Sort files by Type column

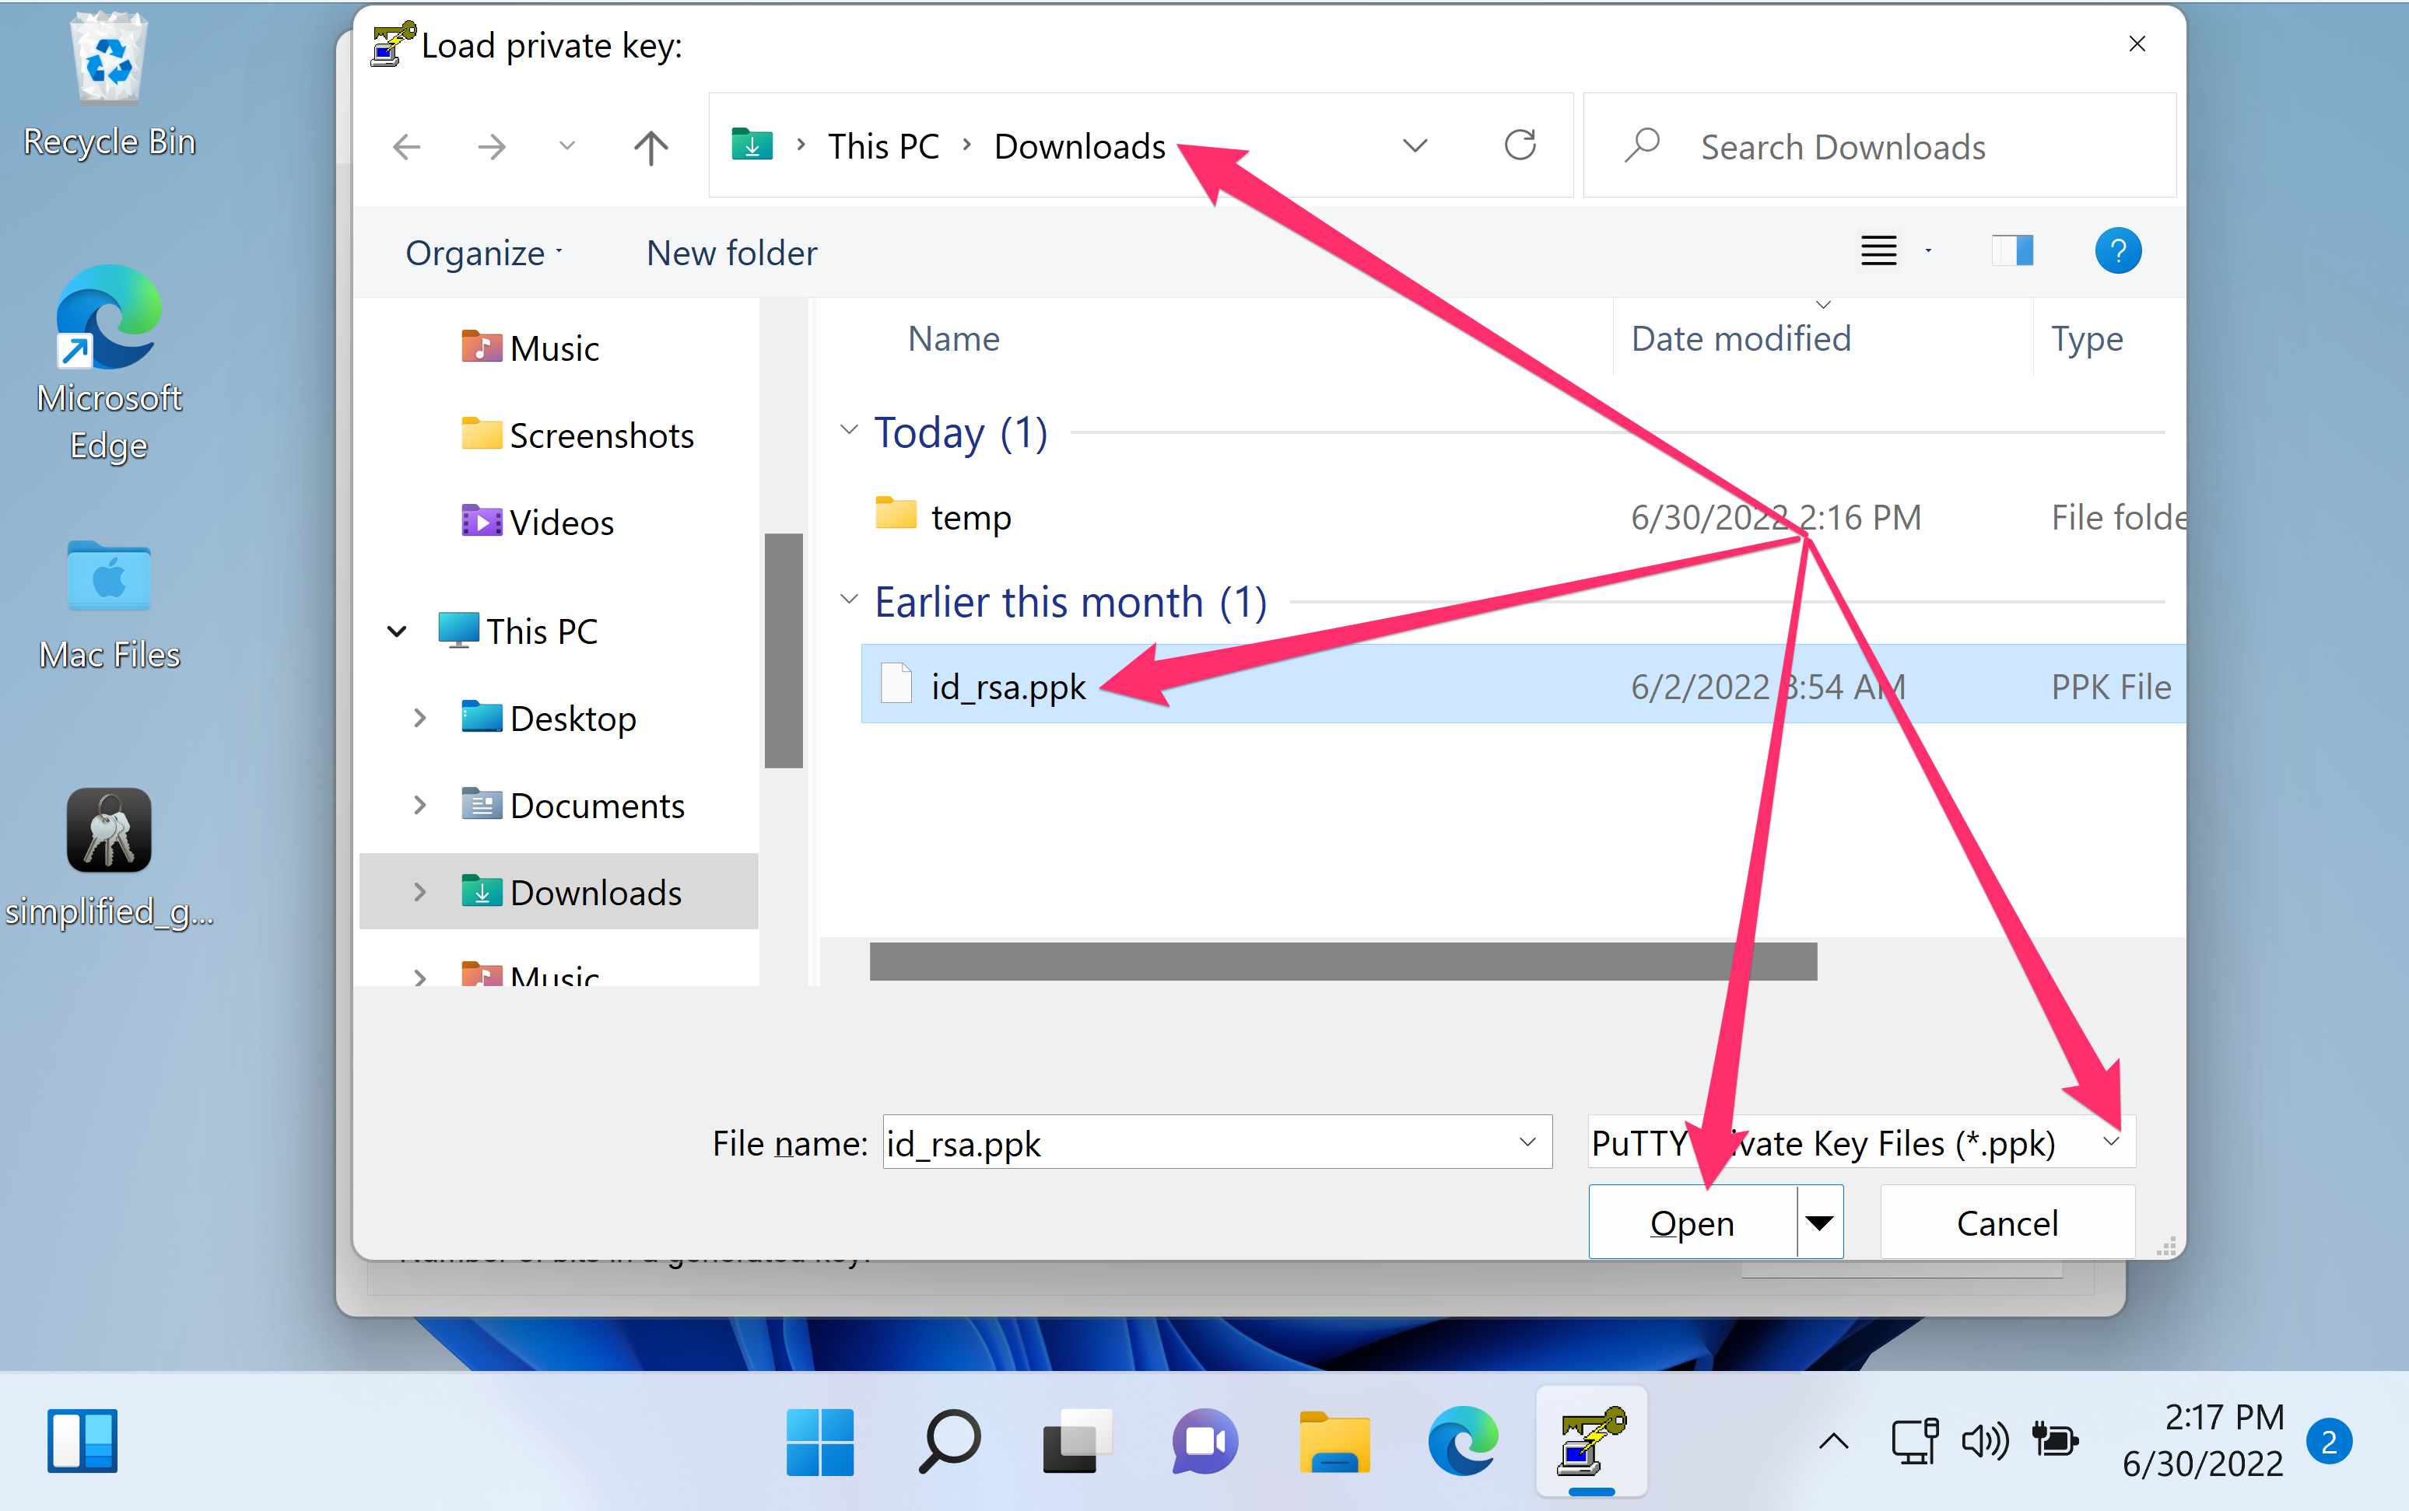pos(2087,339)
